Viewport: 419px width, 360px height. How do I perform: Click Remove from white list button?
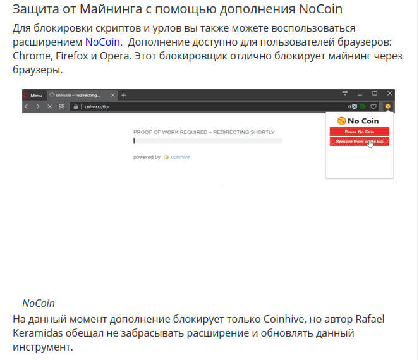[360, 142]
